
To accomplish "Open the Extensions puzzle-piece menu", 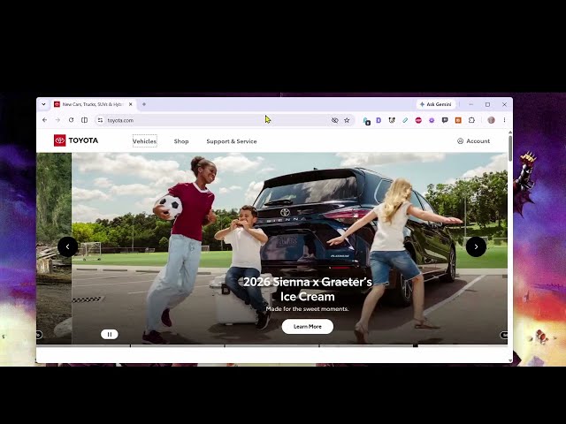I will point(471,120).
